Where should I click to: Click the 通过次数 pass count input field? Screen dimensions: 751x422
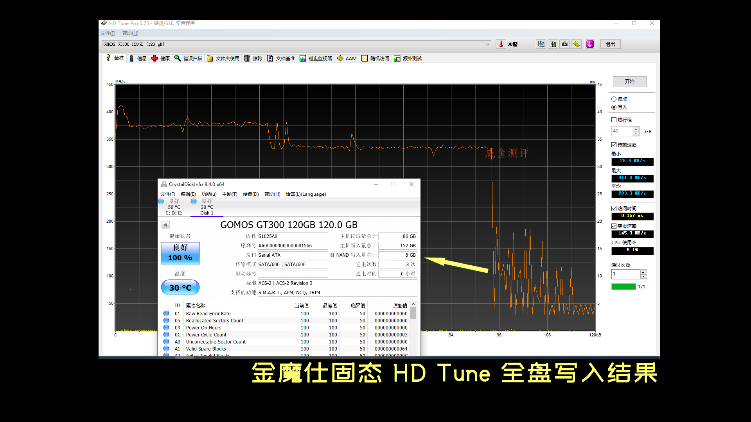click(625, 274)
